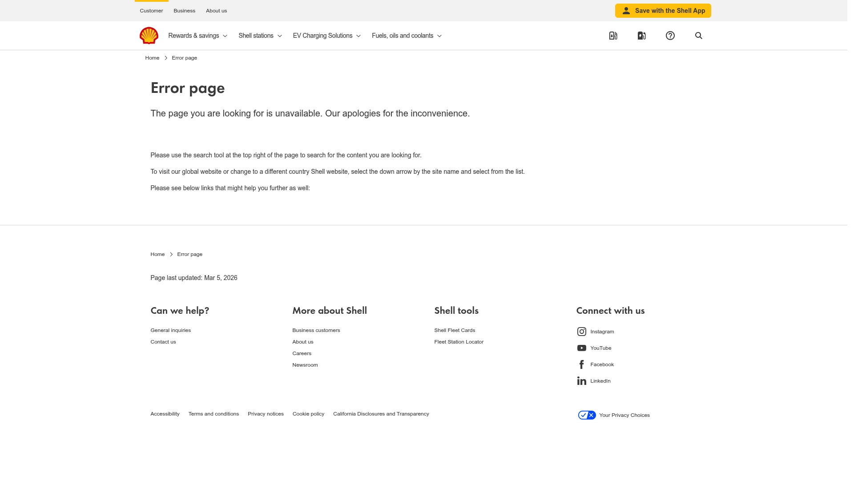Open the About us top tab

[216, 11]
